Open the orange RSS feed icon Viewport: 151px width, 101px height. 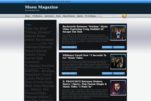(x=124, y=16)
